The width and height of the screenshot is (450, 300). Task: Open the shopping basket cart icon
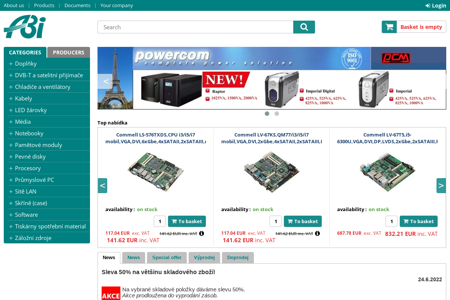pyautogui.click(x=389, y=27)
